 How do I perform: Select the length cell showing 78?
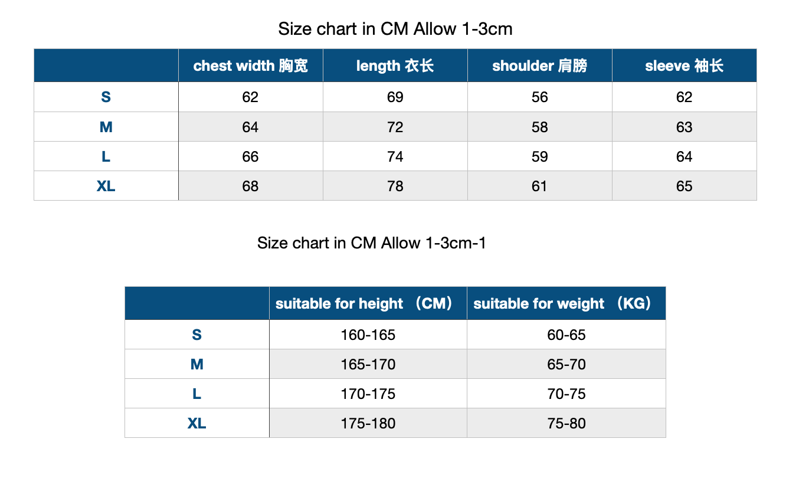click(395, 186)
